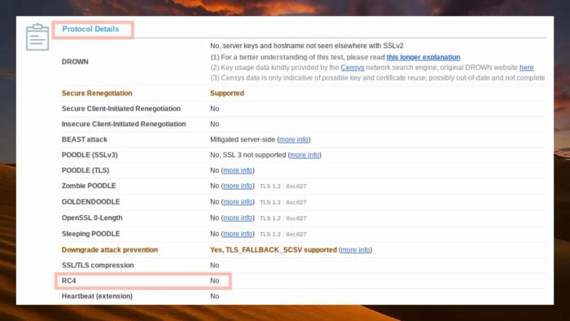Click the 'SSL/TLS compression' label

[98, 266]
